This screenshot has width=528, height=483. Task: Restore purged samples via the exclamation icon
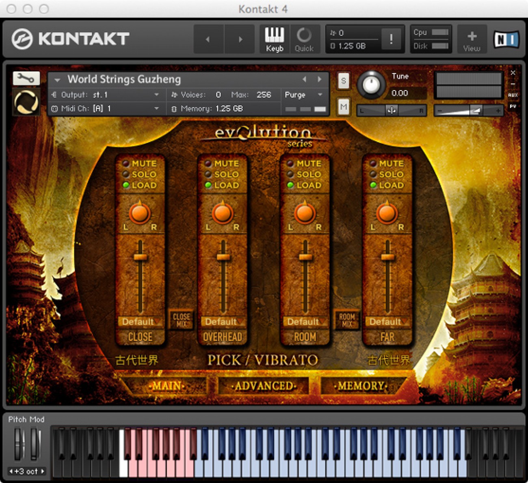click(x=391, y=39)
